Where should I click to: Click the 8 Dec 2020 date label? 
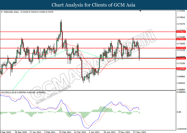pos(6,131)
